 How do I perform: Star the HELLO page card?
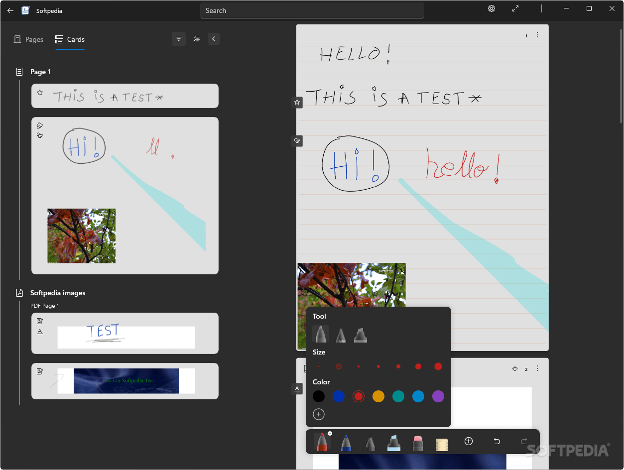(297, 102)
